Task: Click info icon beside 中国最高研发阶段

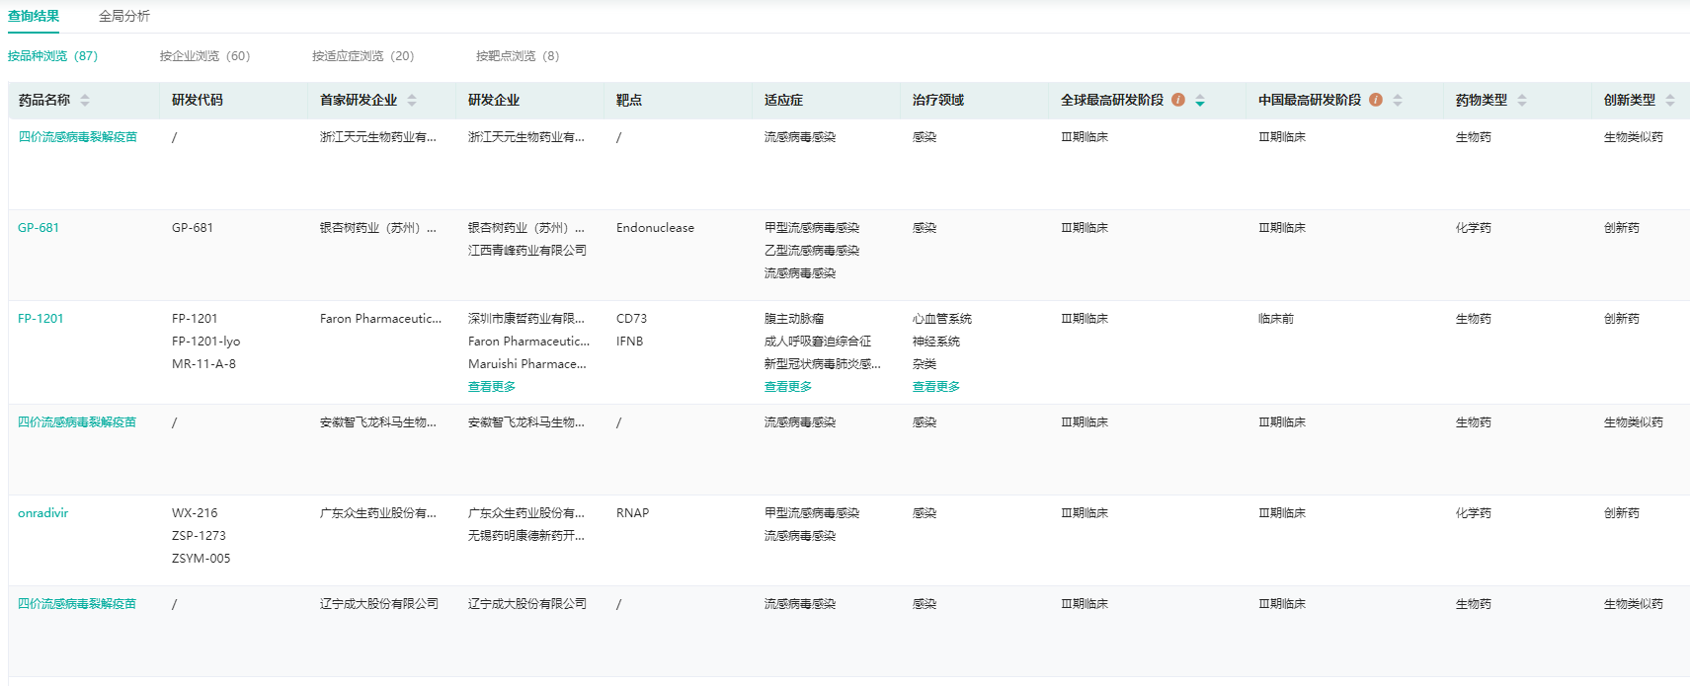Action: (1375, 100)
